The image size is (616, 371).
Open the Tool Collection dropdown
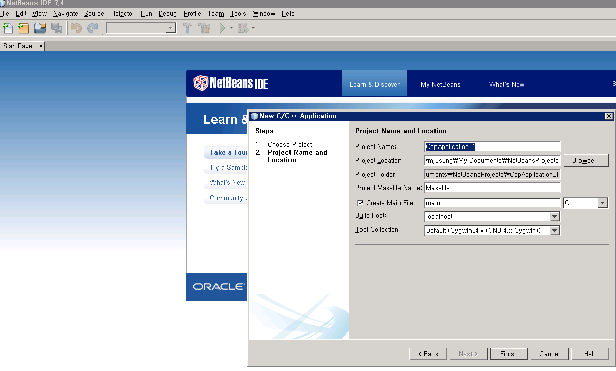[x=554, y=231]
